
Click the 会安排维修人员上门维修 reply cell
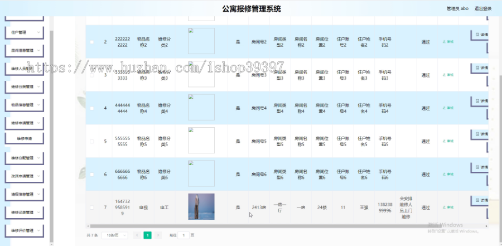pos(406,208)
